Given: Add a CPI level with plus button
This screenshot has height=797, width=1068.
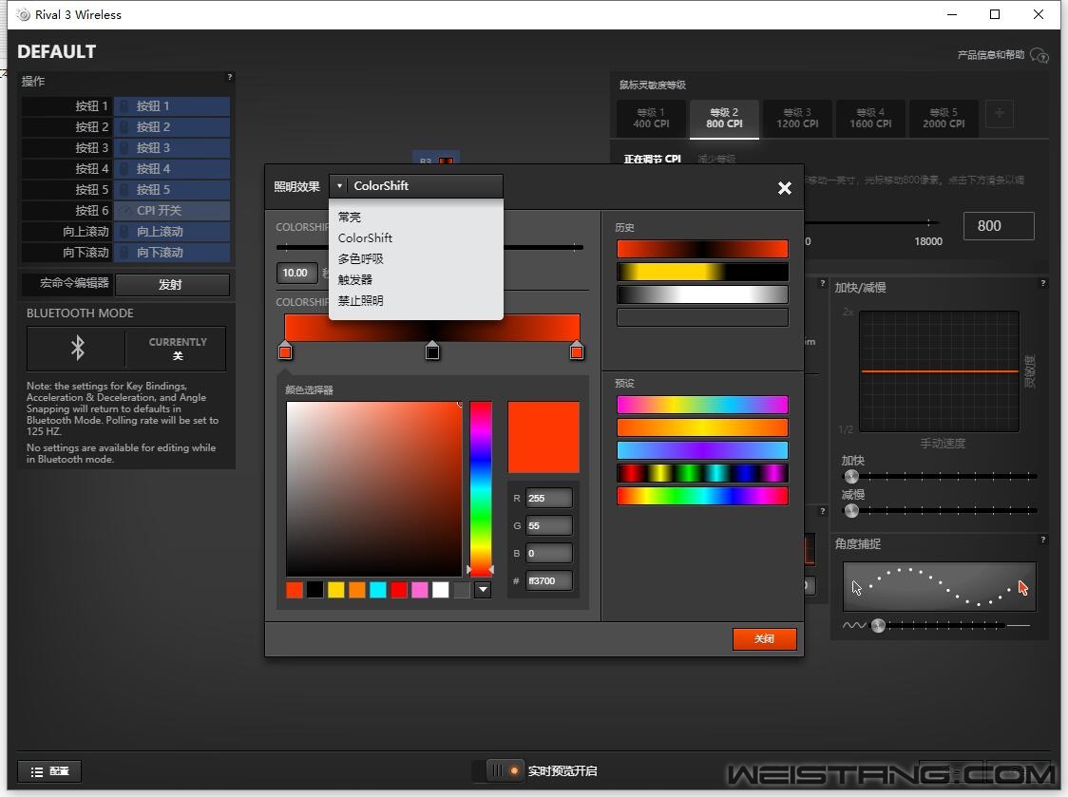Looking at the screenshot, I should [x=1000, y=114].
